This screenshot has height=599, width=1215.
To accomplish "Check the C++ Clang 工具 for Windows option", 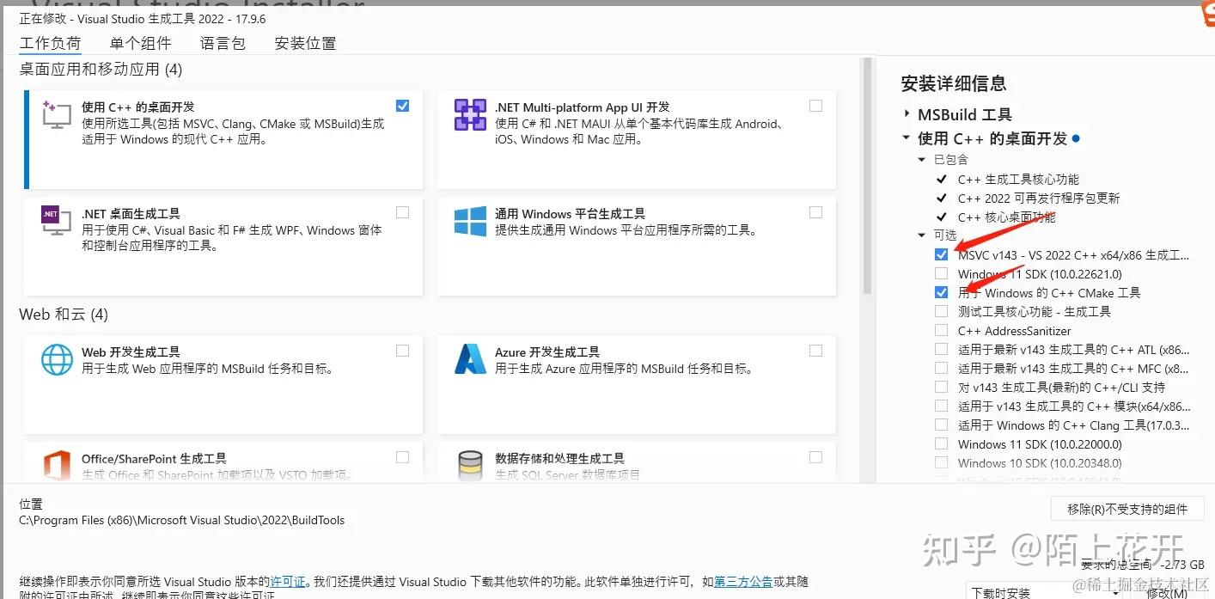I will (x=942, y=425).
